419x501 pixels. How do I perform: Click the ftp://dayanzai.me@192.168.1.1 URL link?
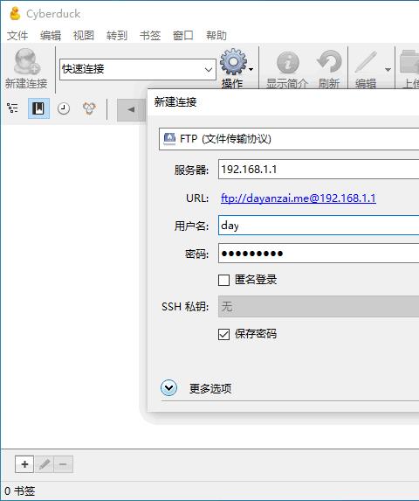pyautogui.click(x=299, y=198)
